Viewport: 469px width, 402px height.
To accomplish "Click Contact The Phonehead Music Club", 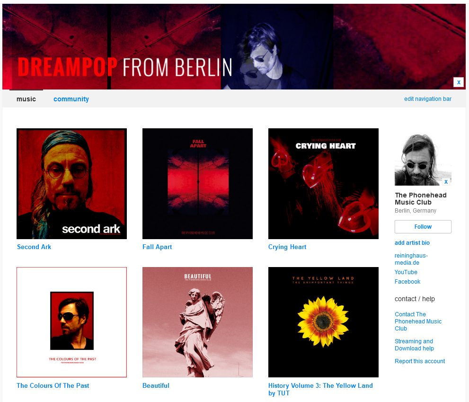I will click(x=418, y=322).
